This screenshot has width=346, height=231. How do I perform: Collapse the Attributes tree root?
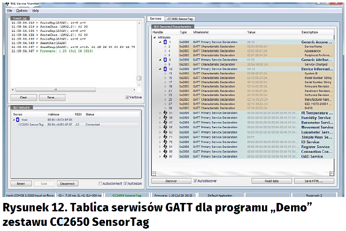(x=155, y=37)
